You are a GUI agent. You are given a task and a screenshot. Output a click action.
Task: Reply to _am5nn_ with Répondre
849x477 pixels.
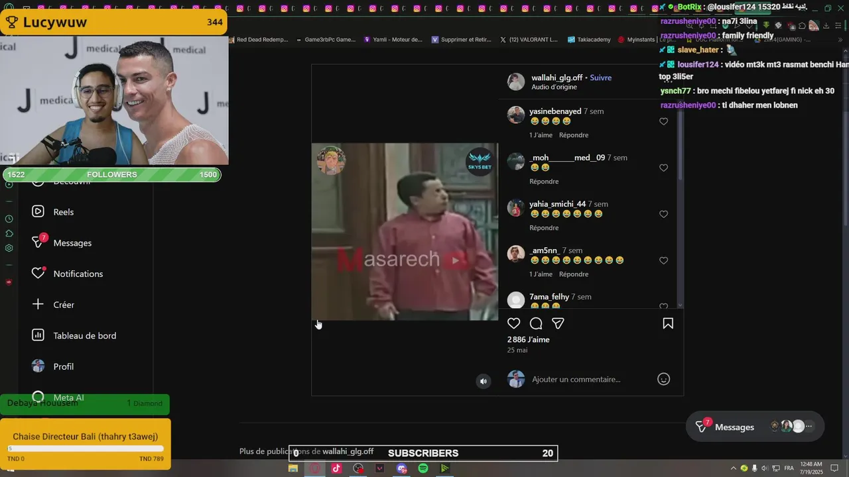[574, 274]
